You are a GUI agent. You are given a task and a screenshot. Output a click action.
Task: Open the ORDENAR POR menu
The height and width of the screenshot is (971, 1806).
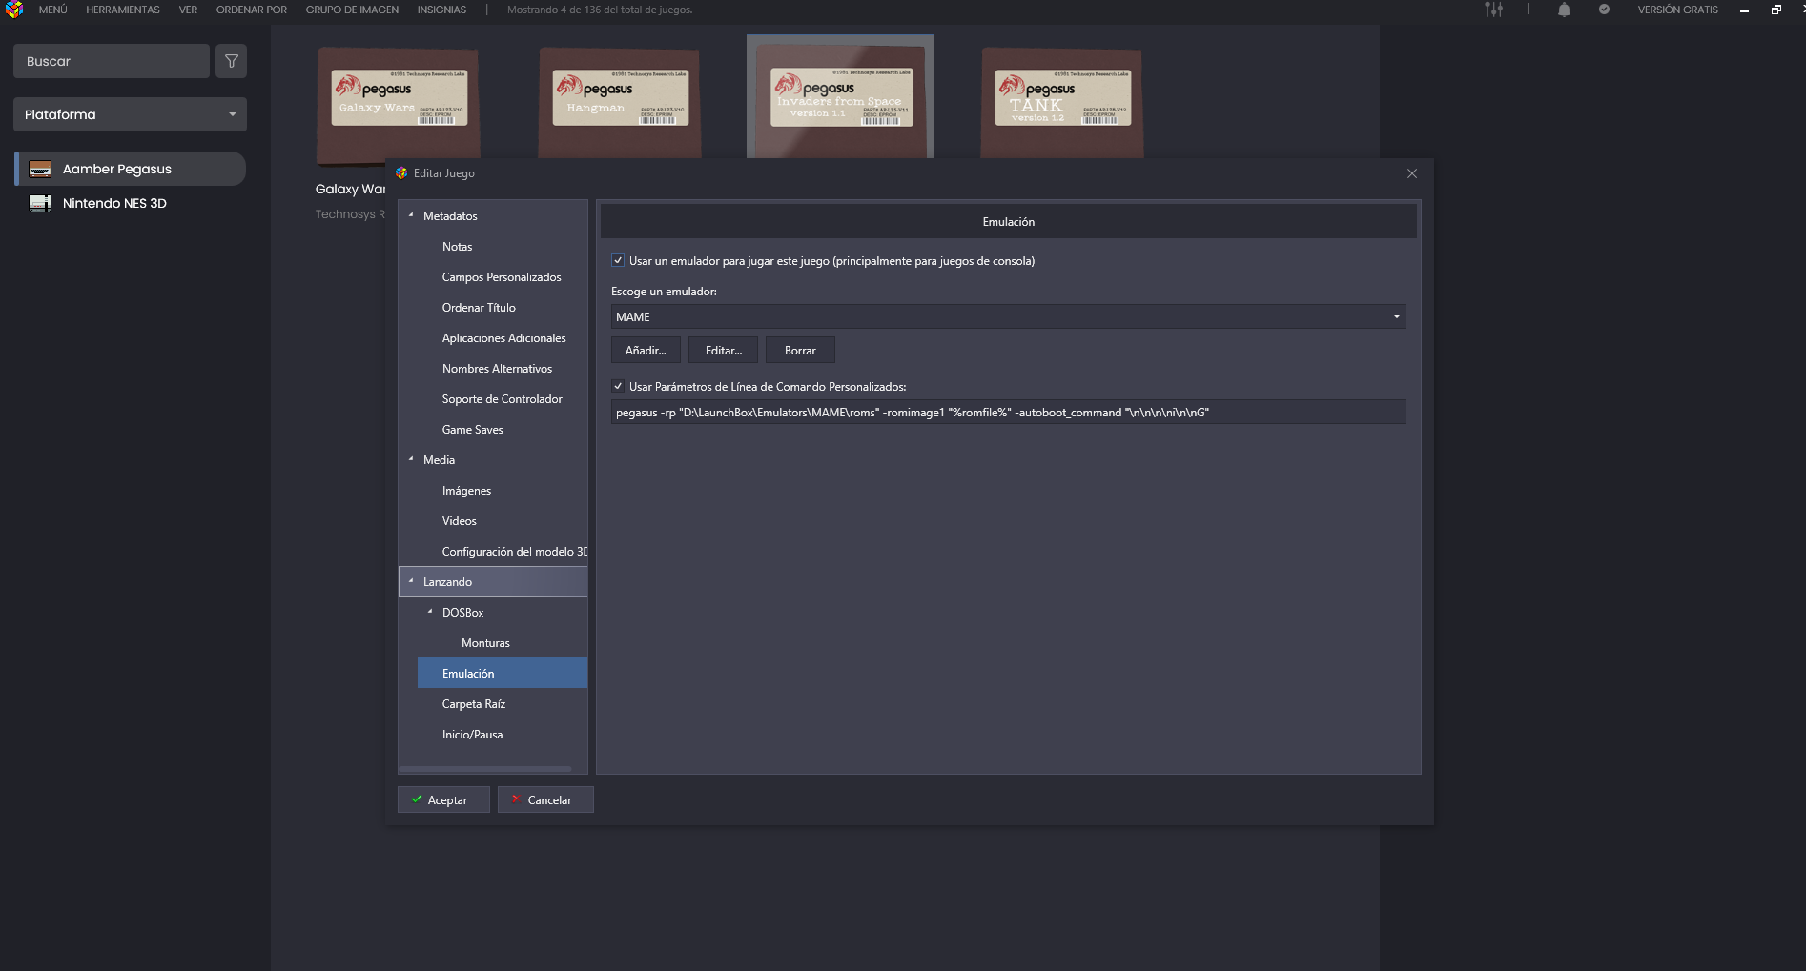tap(252, 10)
